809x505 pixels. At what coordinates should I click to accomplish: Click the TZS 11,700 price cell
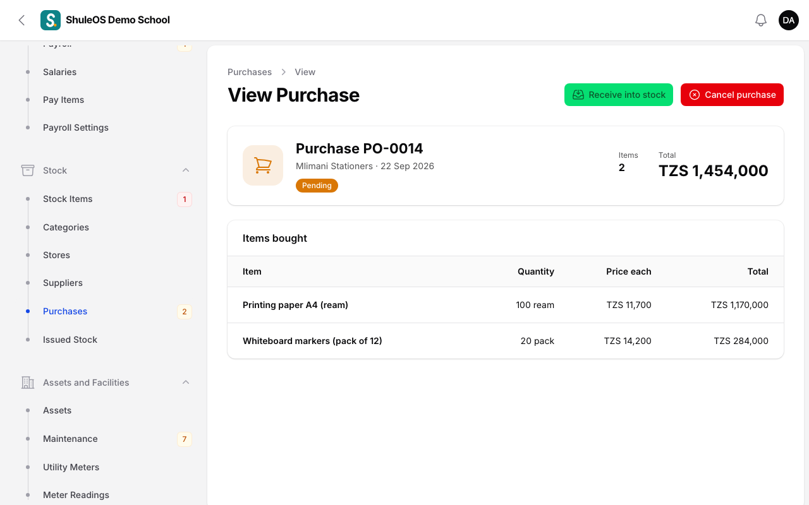[x=629, y=305]
